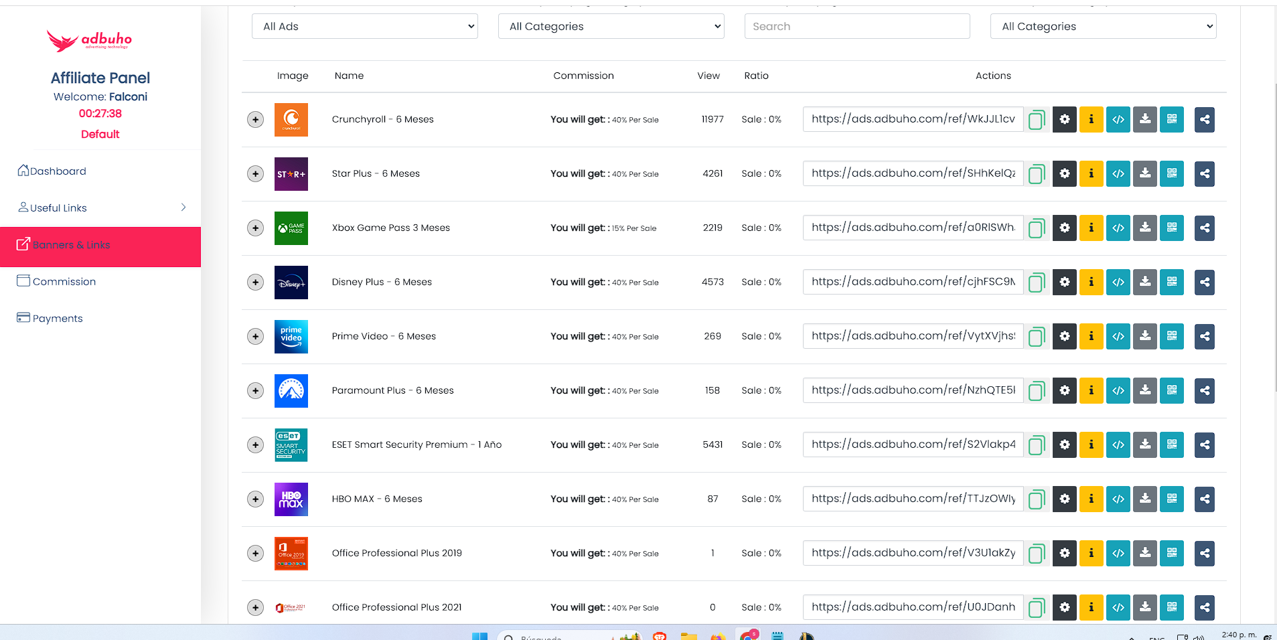The image size is (1277, 640).
Task: Focus the Search input field
Action: [x=857, y=26]
